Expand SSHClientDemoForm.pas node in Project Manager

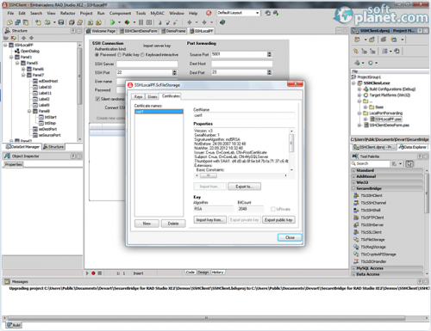click(359, 126)
